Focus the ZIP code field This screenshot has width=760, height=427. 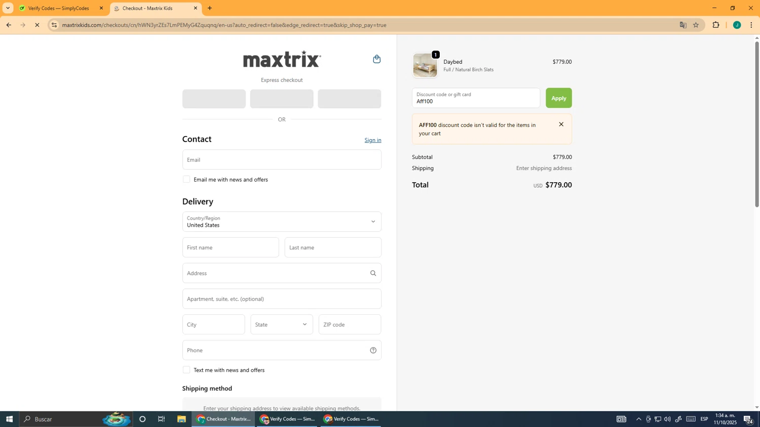[350, 324]
